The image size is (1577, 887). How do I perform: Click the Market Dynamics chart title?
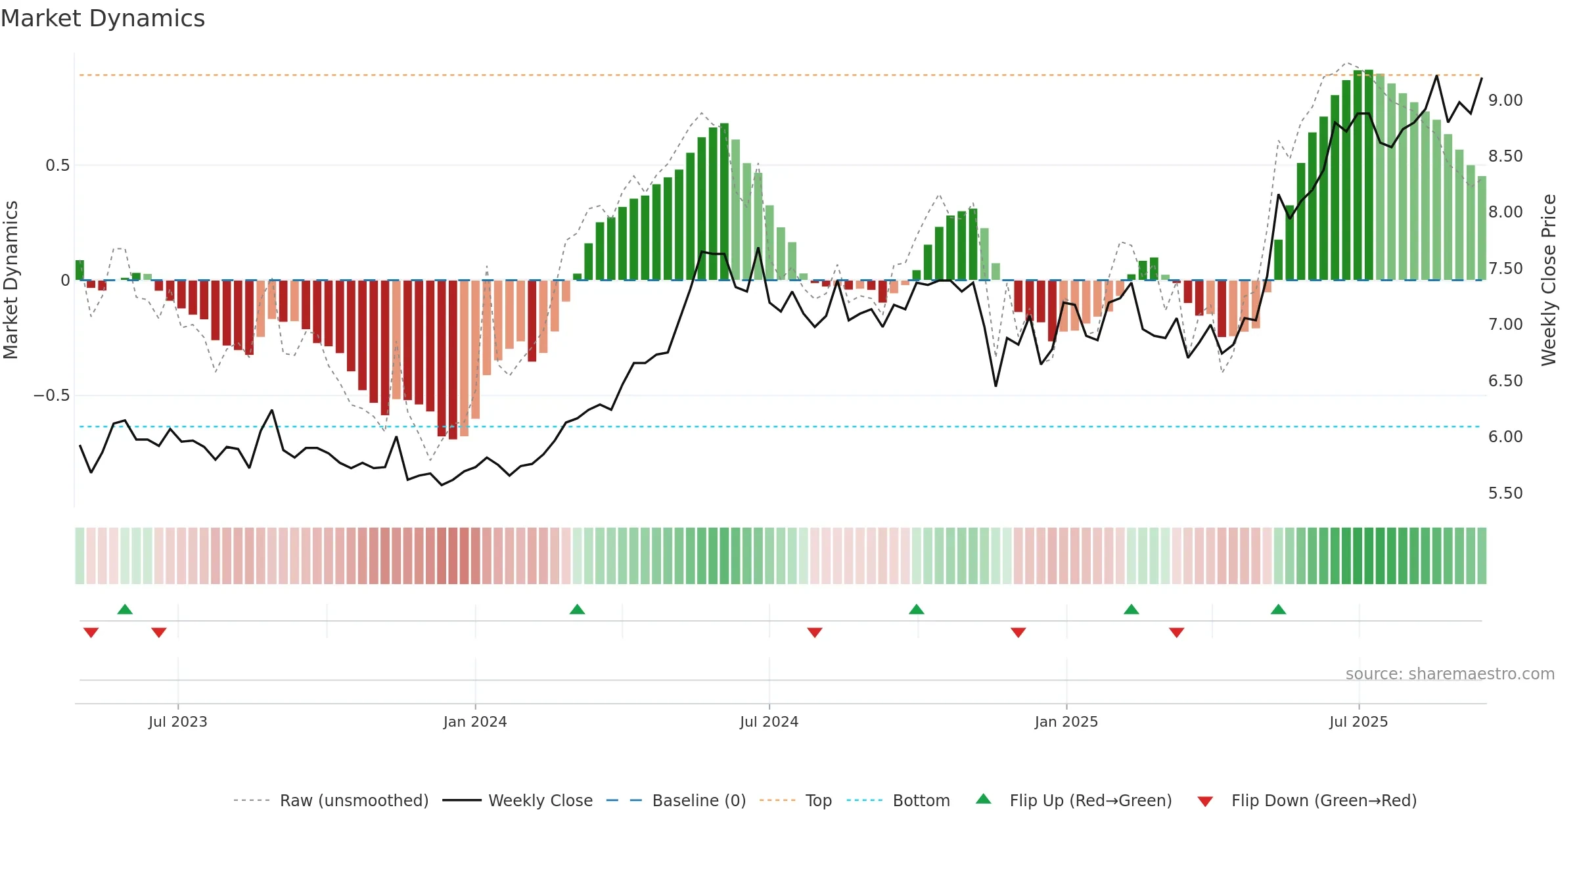[103, 18]
